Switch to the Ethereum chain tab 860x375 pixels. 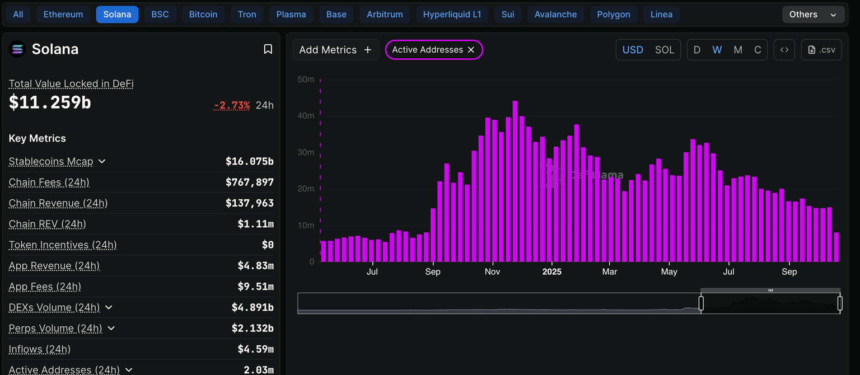(63, 15)
